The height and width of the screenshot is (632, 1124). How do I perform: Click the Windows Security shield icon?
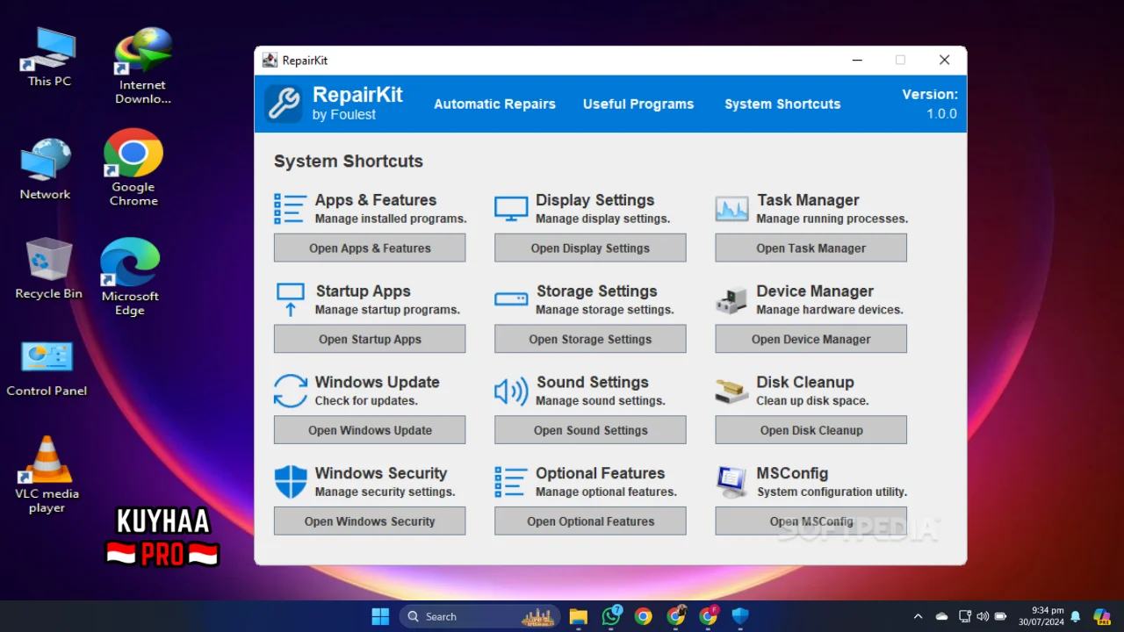coord(290,482)
